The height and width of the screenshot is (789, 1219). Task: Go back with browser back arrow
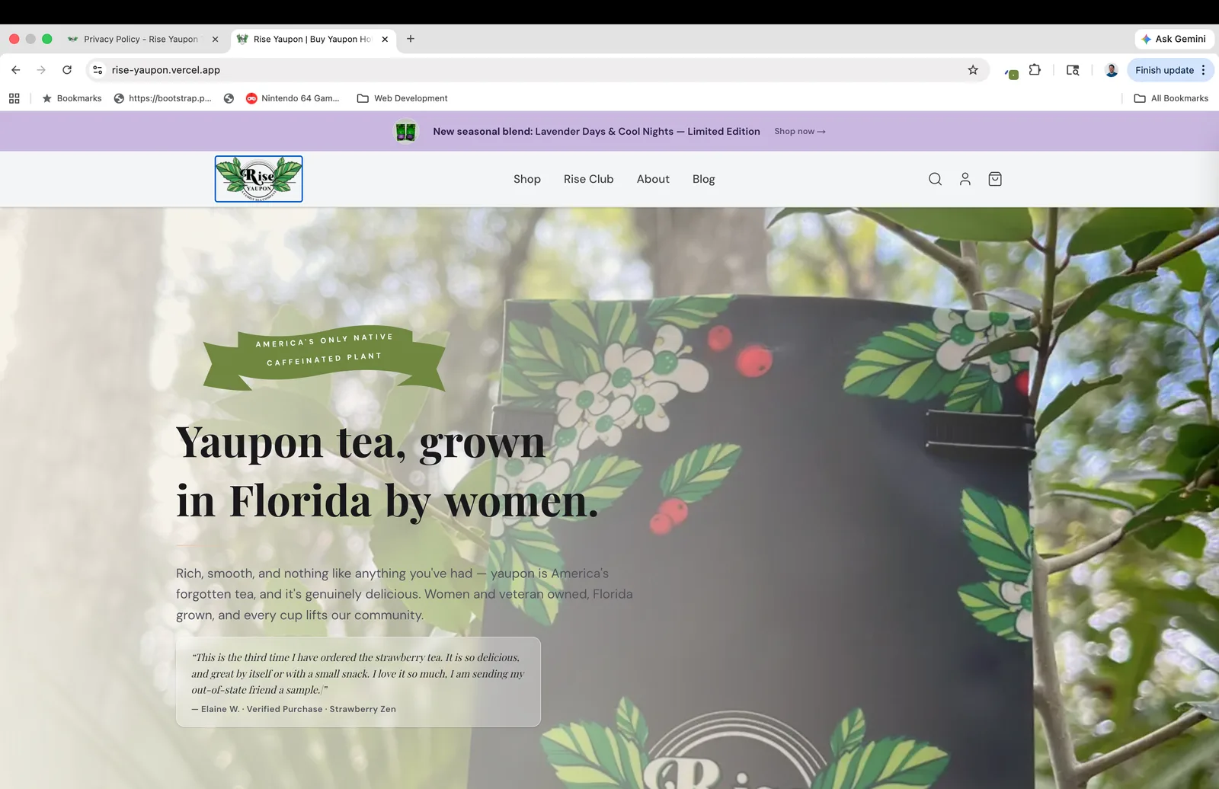[16, 70]
